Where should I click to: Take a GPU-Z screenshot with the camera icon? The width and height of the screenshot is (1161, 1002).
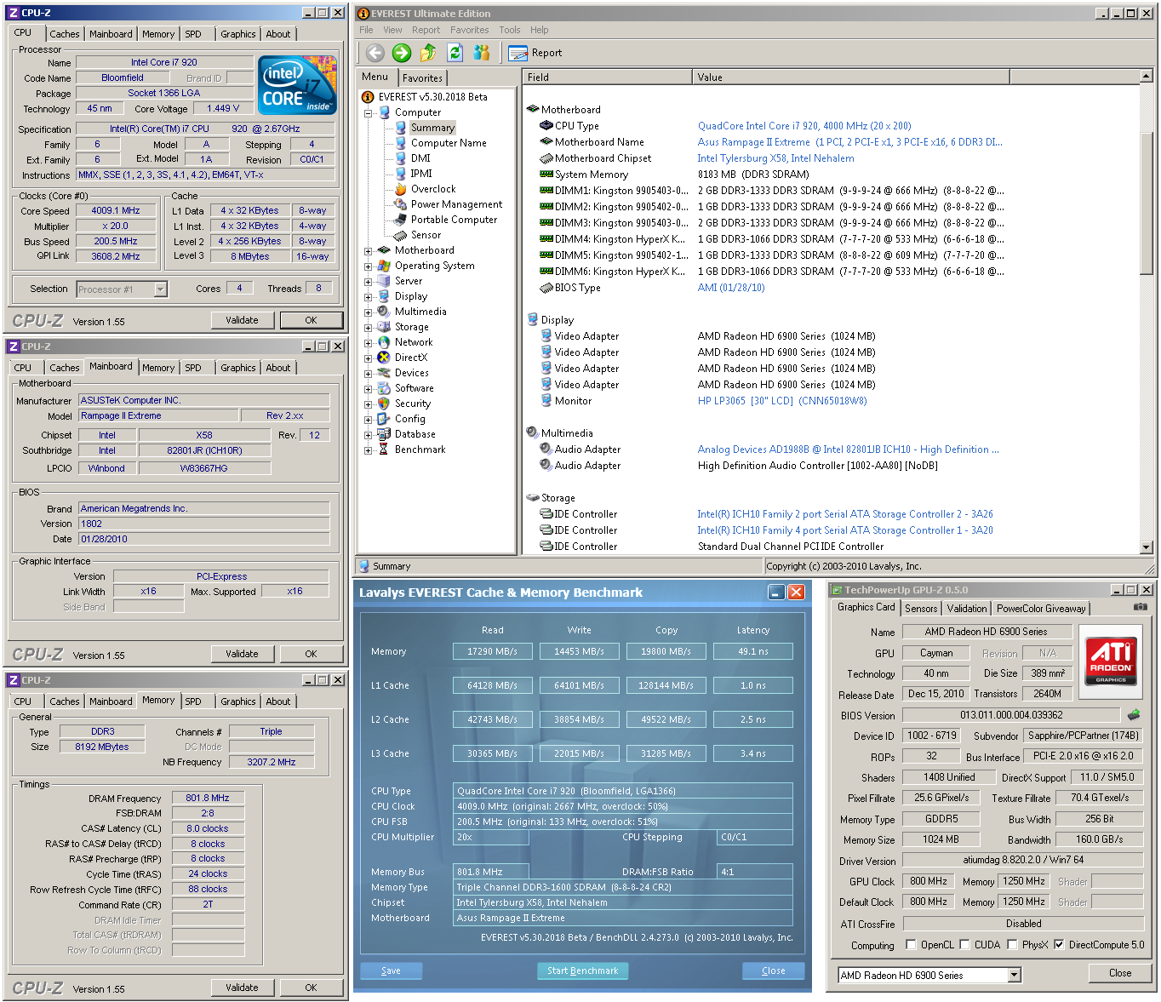1141,607
